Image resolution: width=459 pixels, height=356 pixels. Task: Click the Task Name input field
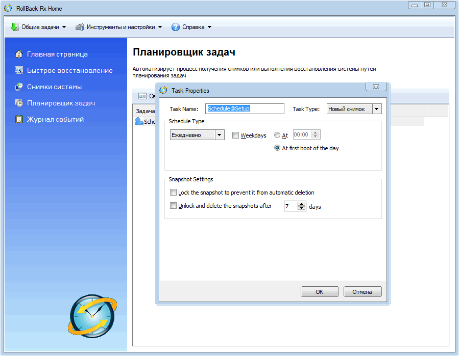pos(245,108)
